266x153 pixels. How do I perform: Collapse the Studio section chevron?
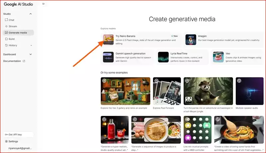31,14
